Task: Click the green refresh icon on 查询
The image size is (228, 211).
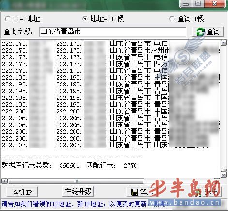Action: tap(200, 32)
